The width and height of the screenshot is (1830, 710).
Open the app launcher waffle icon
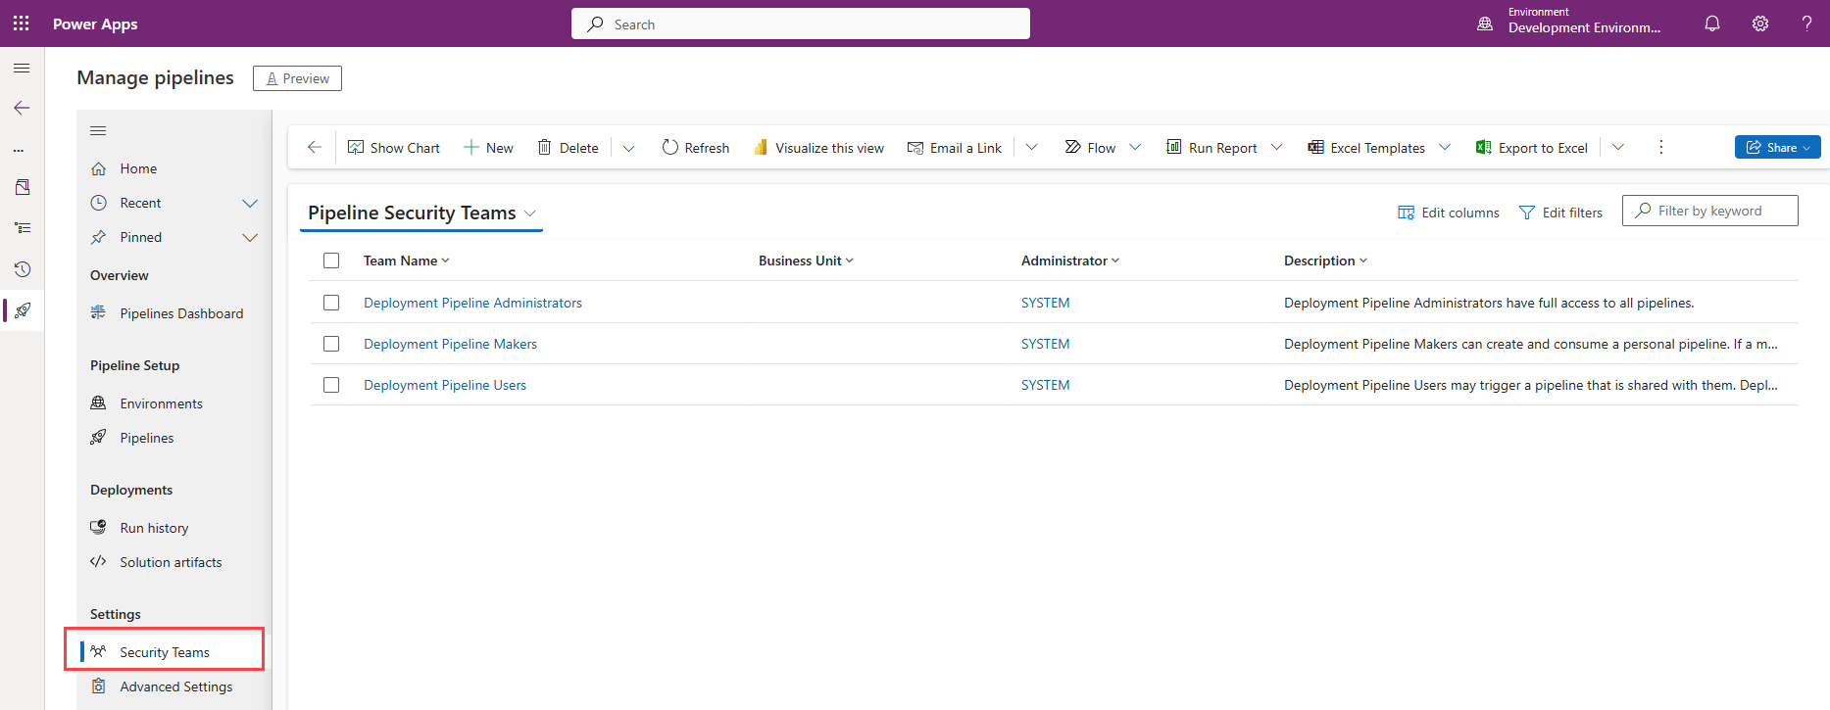tap(22, 24)
